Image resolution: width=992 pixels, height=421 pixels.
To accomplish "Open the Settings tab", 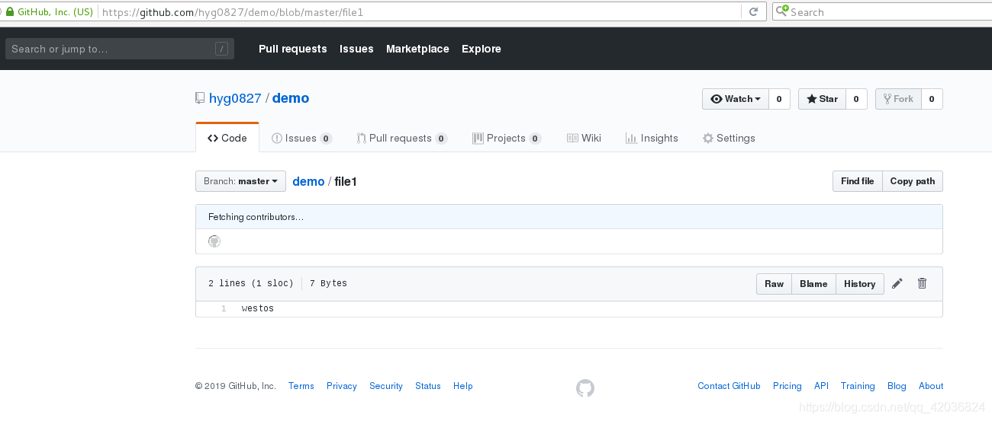I will (729, 138).
